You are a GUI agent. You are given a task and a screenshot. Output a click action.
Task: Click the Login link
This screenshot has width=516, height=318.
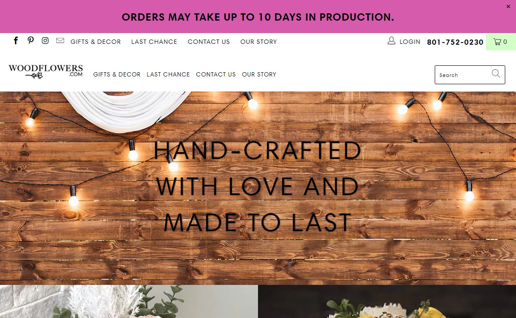[410, 42]
